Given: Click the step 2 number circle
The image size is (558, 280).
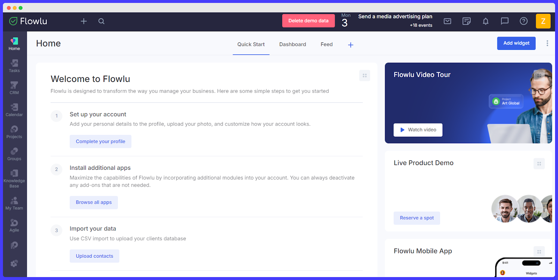Looking at the screenshot, I should (56, 169).
